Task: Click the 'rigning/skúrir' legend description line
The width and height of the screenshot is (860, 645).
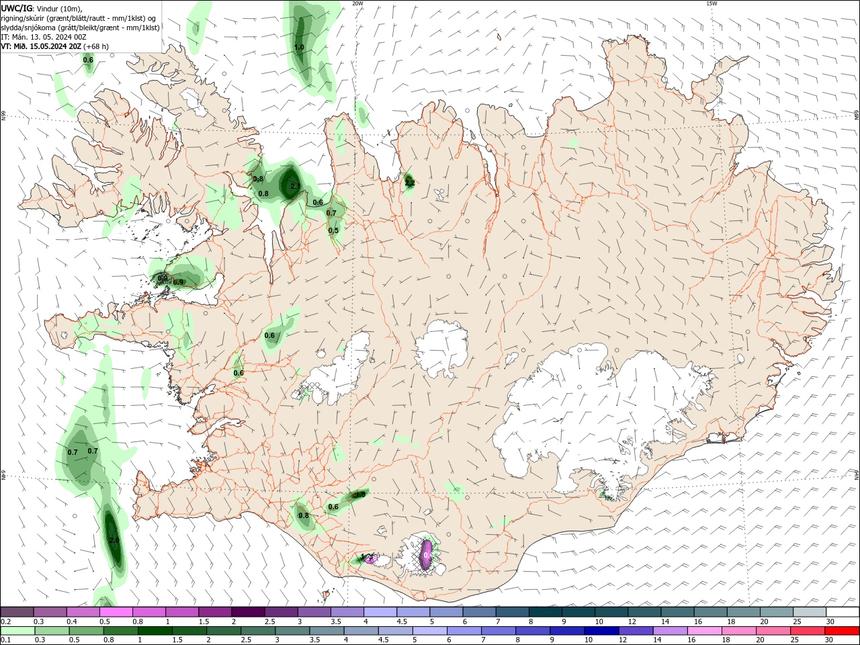Action: click(x=78, y=18)
